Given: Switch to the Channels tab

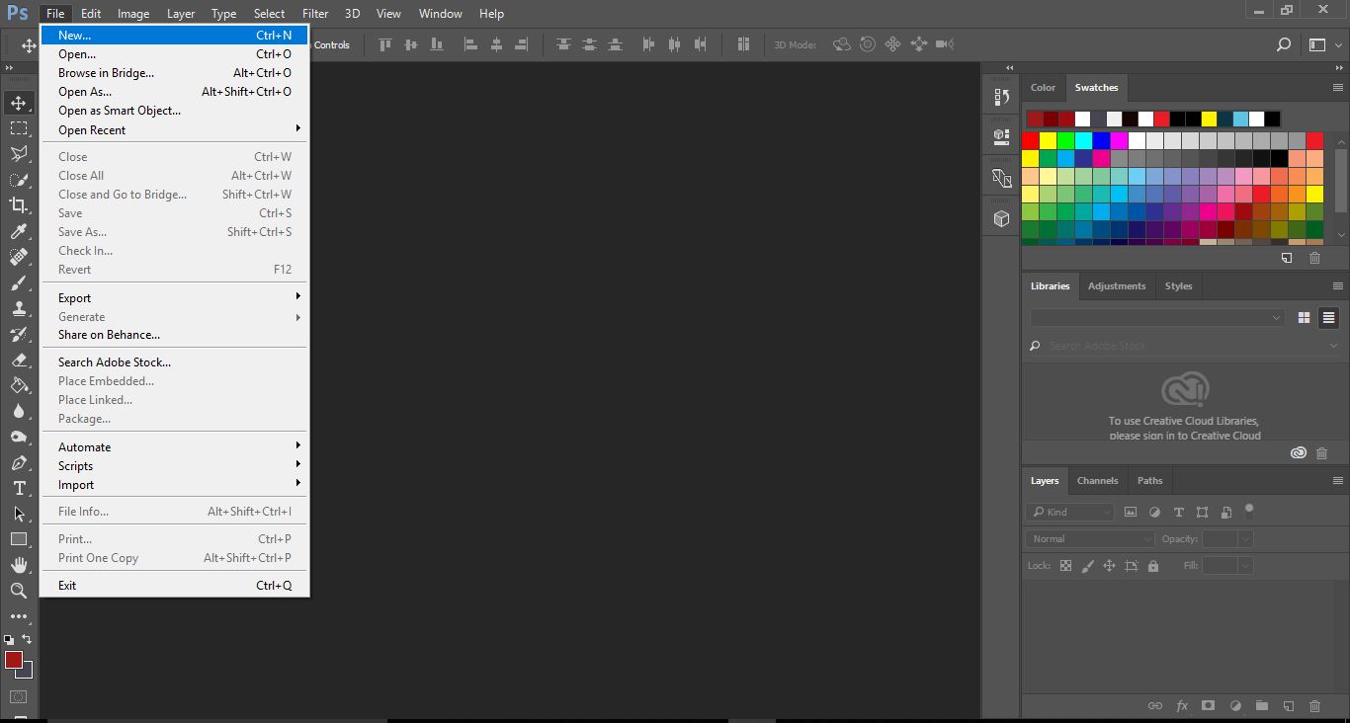Looking at the screenshot, I should coord(1097,481).
